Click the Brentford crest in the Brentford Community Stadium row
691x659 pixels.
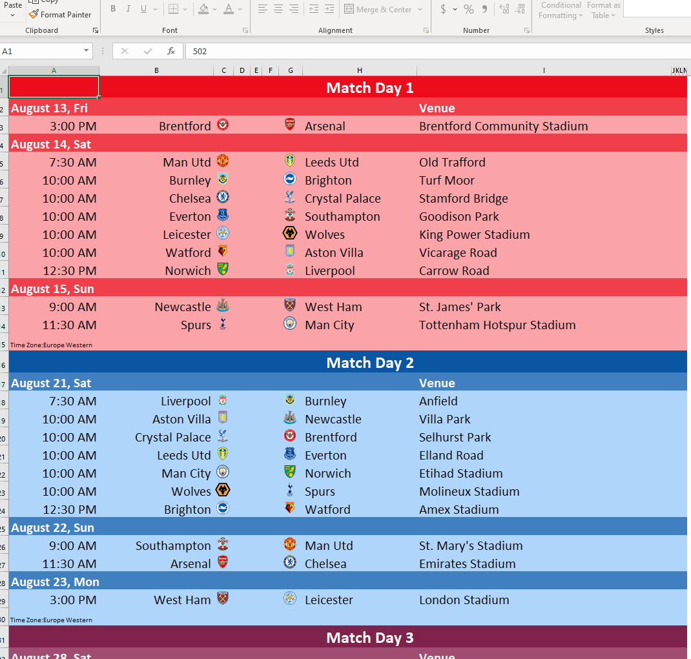coord(223,125)
